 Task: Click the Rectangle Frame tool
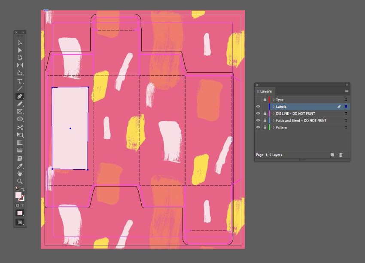click(20, 111)
